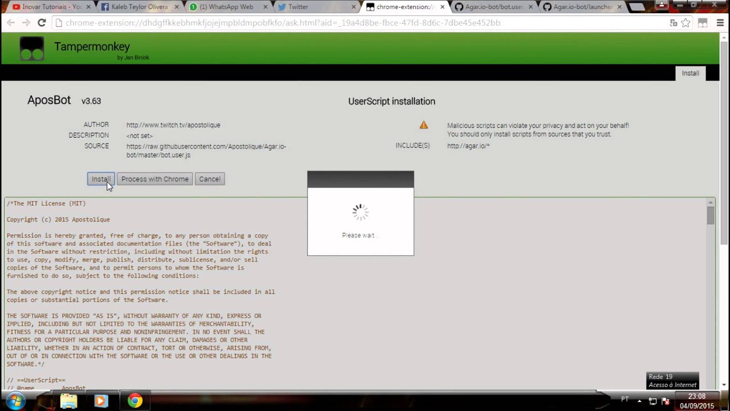730x411 pixels.
Task: Go back in browser history
Action: (11, 23)
